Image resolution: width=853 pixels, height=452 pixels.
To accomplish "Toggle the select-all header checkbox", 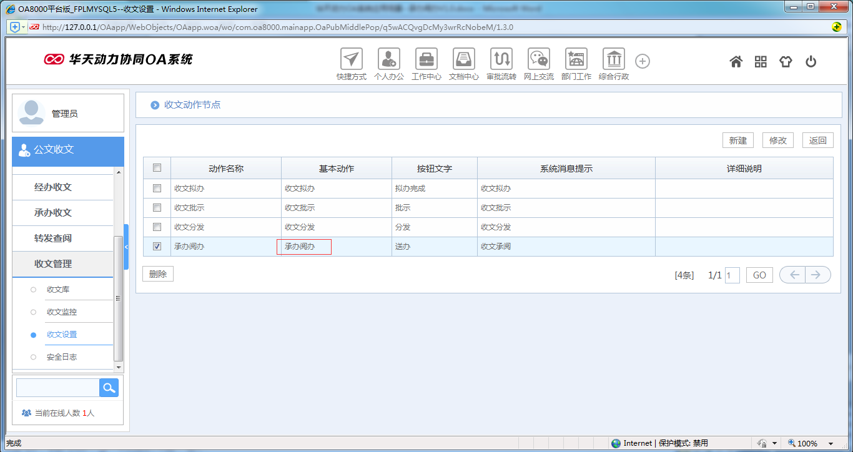I will (x=157, y=167).
